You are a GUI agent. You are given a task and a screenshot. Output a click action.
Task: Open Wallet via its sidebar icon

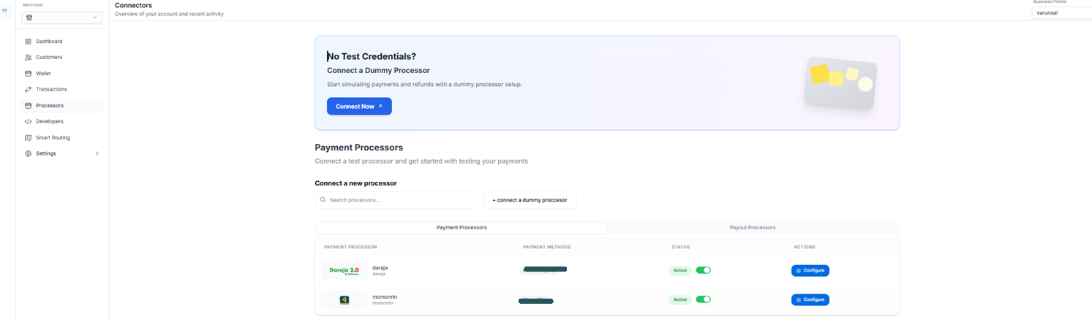pos(29,74)
